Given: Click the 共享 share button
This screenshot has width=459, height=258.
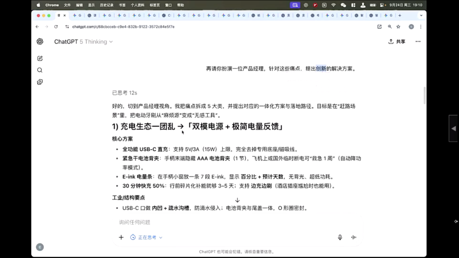Looking at the screenshot, I should (397, 42).
